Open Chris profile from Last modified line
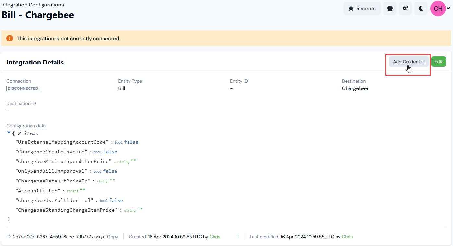Screen dimensions: 453x246 pyautogui.click(x=347, y=237)
